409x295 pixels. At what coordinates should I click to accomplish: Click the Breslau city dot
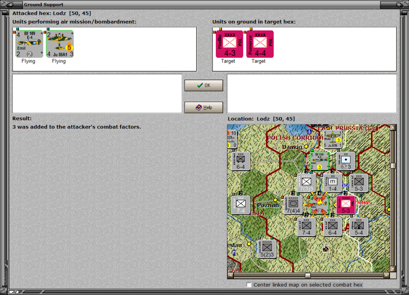point(249,244)
